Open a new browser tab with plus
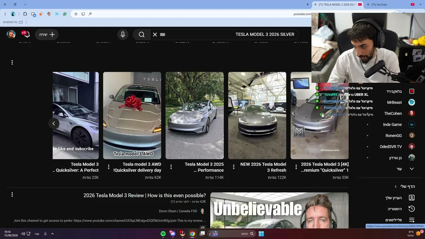 pos(307,4)
